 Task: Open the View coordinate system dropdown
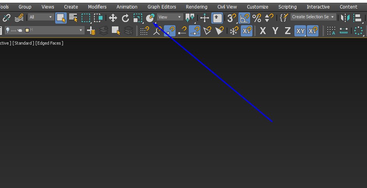click(x=170, y=17)
